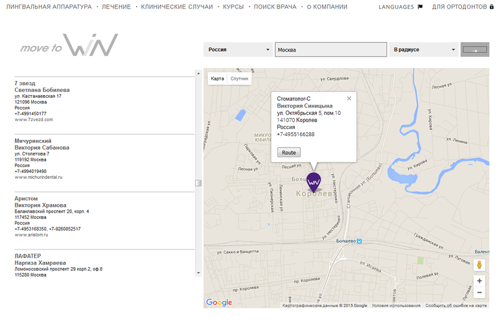Viewport: 499px width, 324px height.
Task: Open the ПОИСК ВРАЧА menu item
Action: pyautogui.click(x=275, y=6)
